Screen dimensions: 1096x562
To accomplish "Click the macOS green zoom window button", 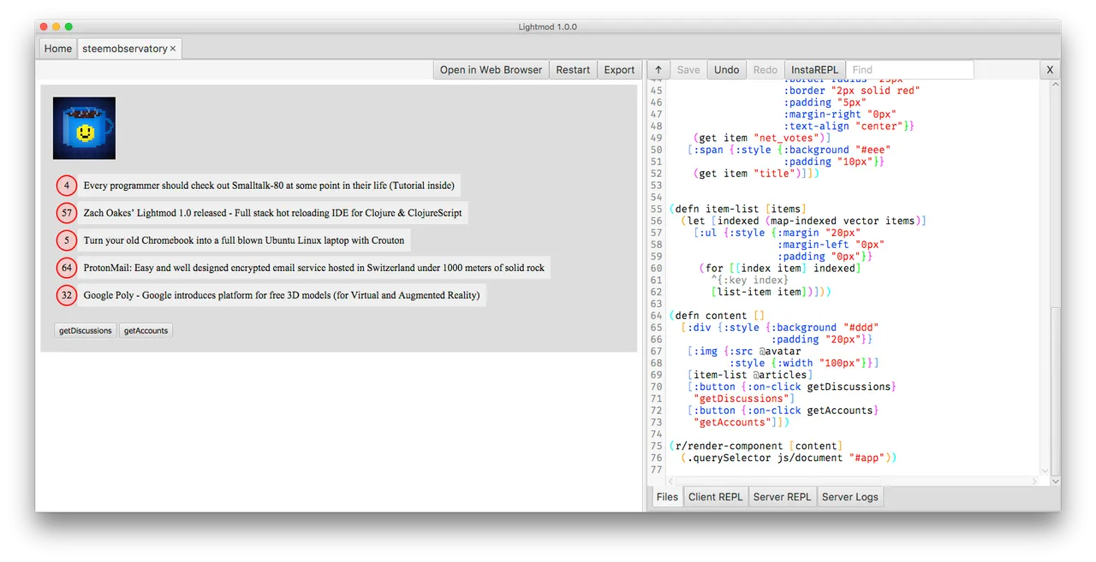I will pos(69,27).
